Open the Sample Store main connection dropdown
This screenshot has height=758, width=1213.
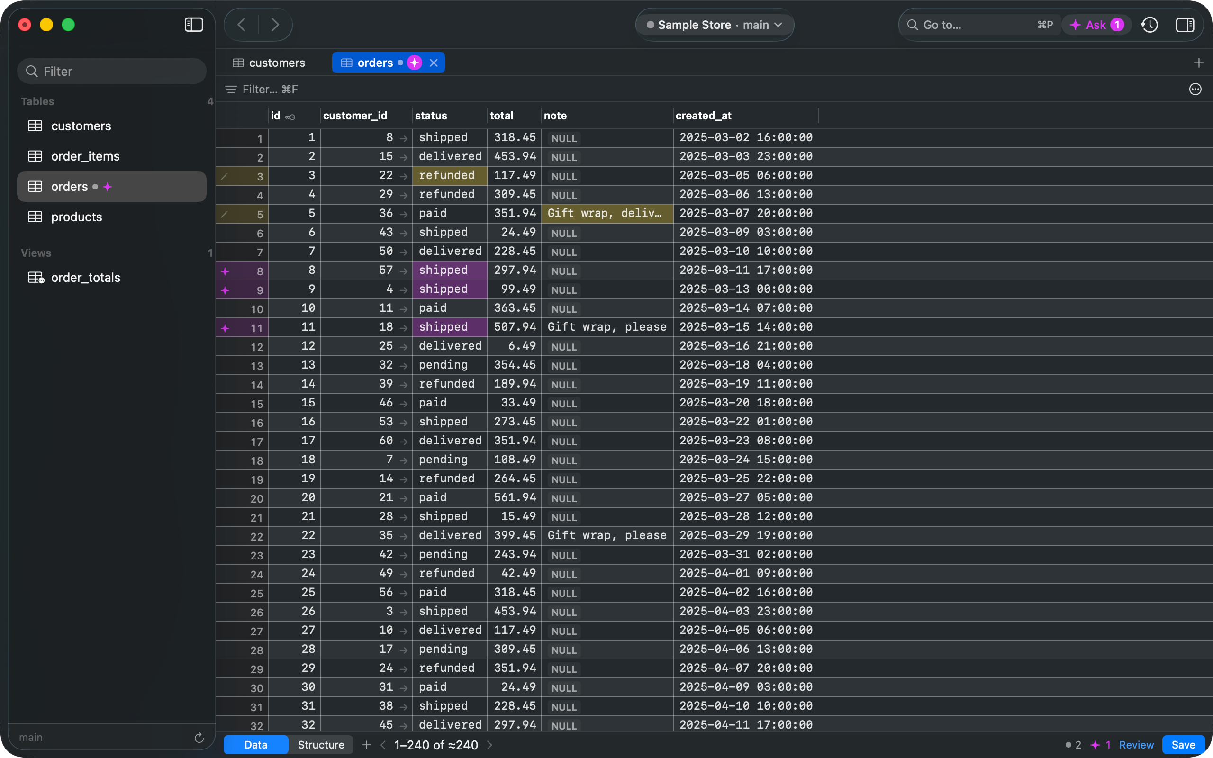pos(715,25)
